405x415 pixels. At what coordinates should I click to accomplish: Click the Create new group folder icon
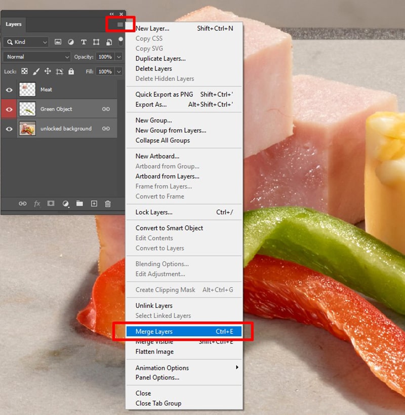click(x=79, y=203)
